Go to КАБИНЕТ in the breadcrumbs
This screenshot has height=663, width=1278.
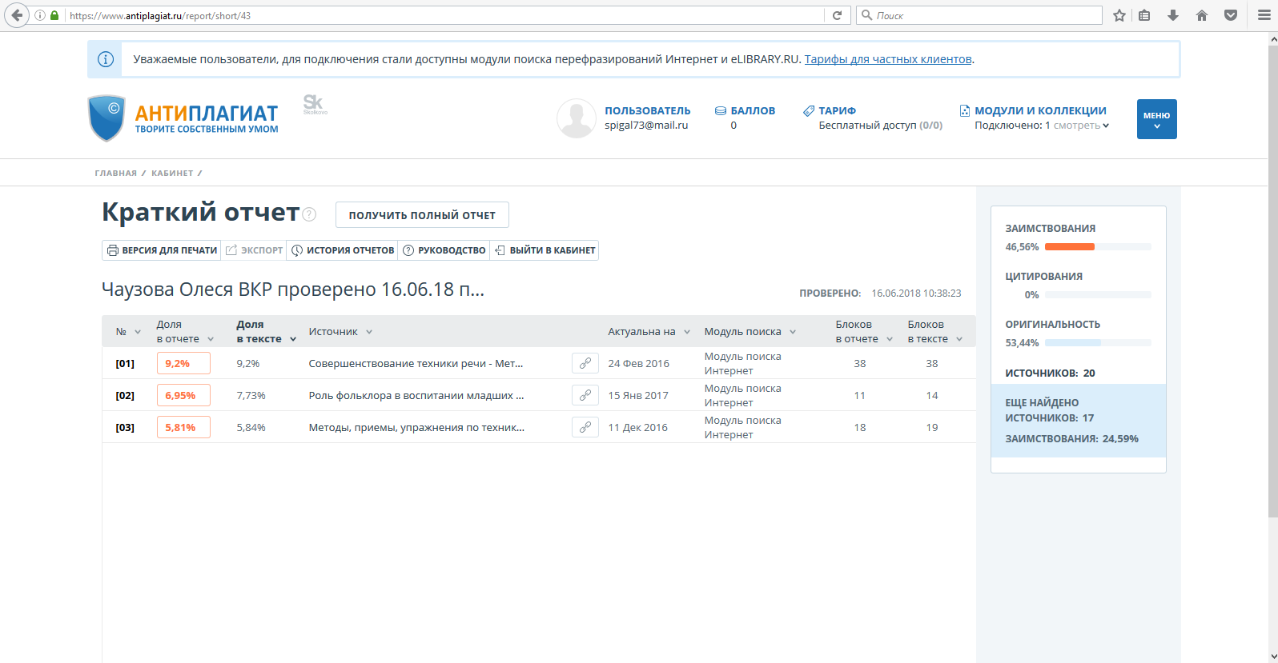tap(172, 173)
